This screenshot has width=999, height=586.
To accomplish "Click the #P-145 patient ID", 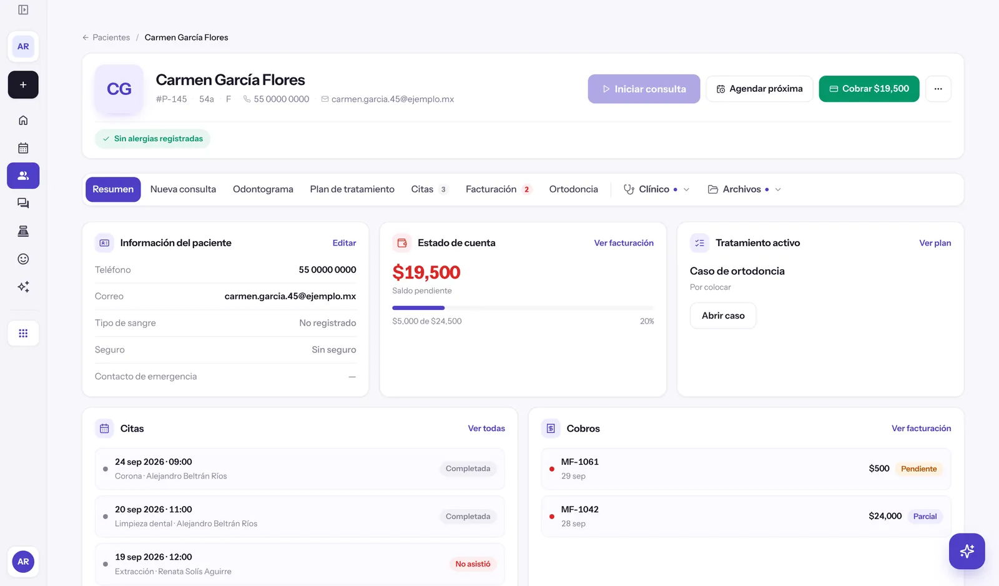I will (x=171, y=99).
